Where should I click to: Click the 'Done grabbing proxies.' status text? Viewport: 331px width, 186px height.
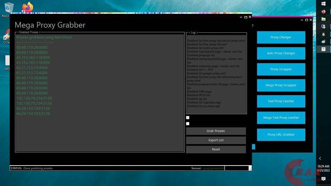[38, 168]
